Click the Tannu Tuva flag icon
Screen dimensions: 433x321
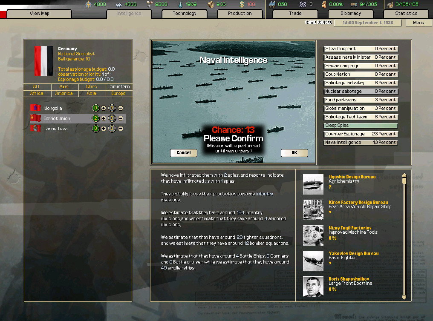tap(36, 128)
